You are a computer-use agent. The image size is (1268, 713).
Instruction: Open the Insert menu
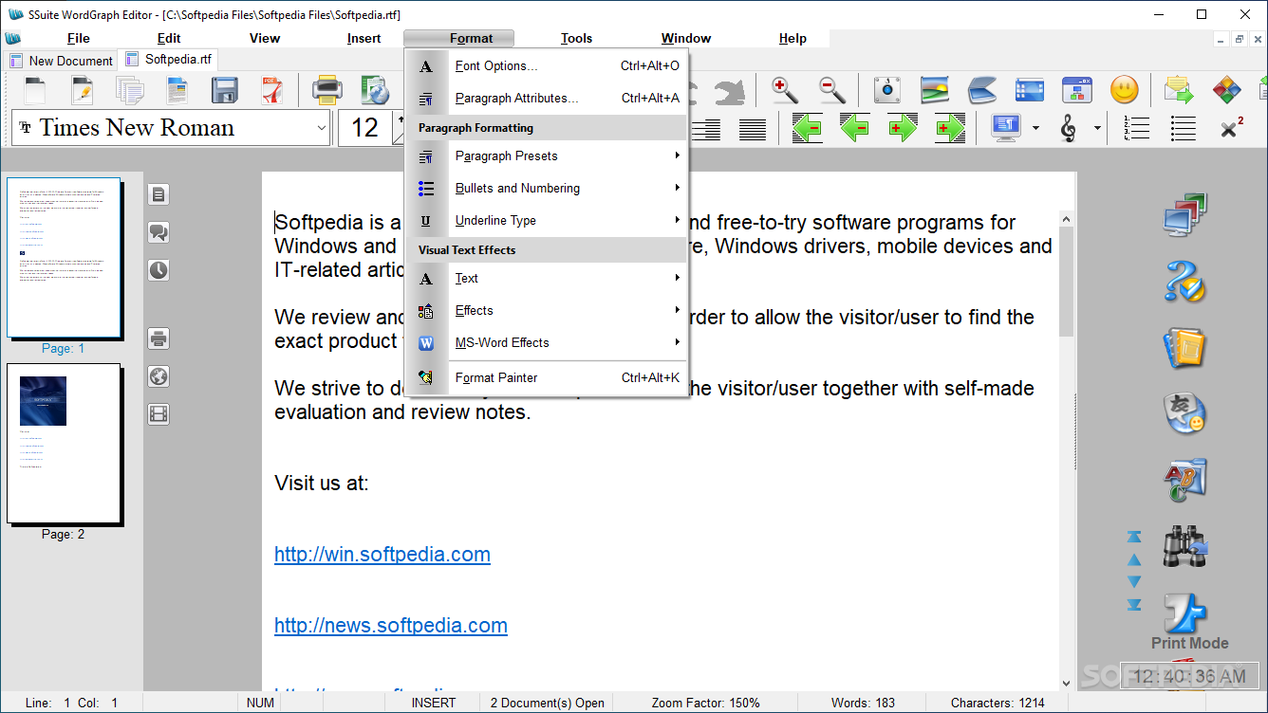364,38
